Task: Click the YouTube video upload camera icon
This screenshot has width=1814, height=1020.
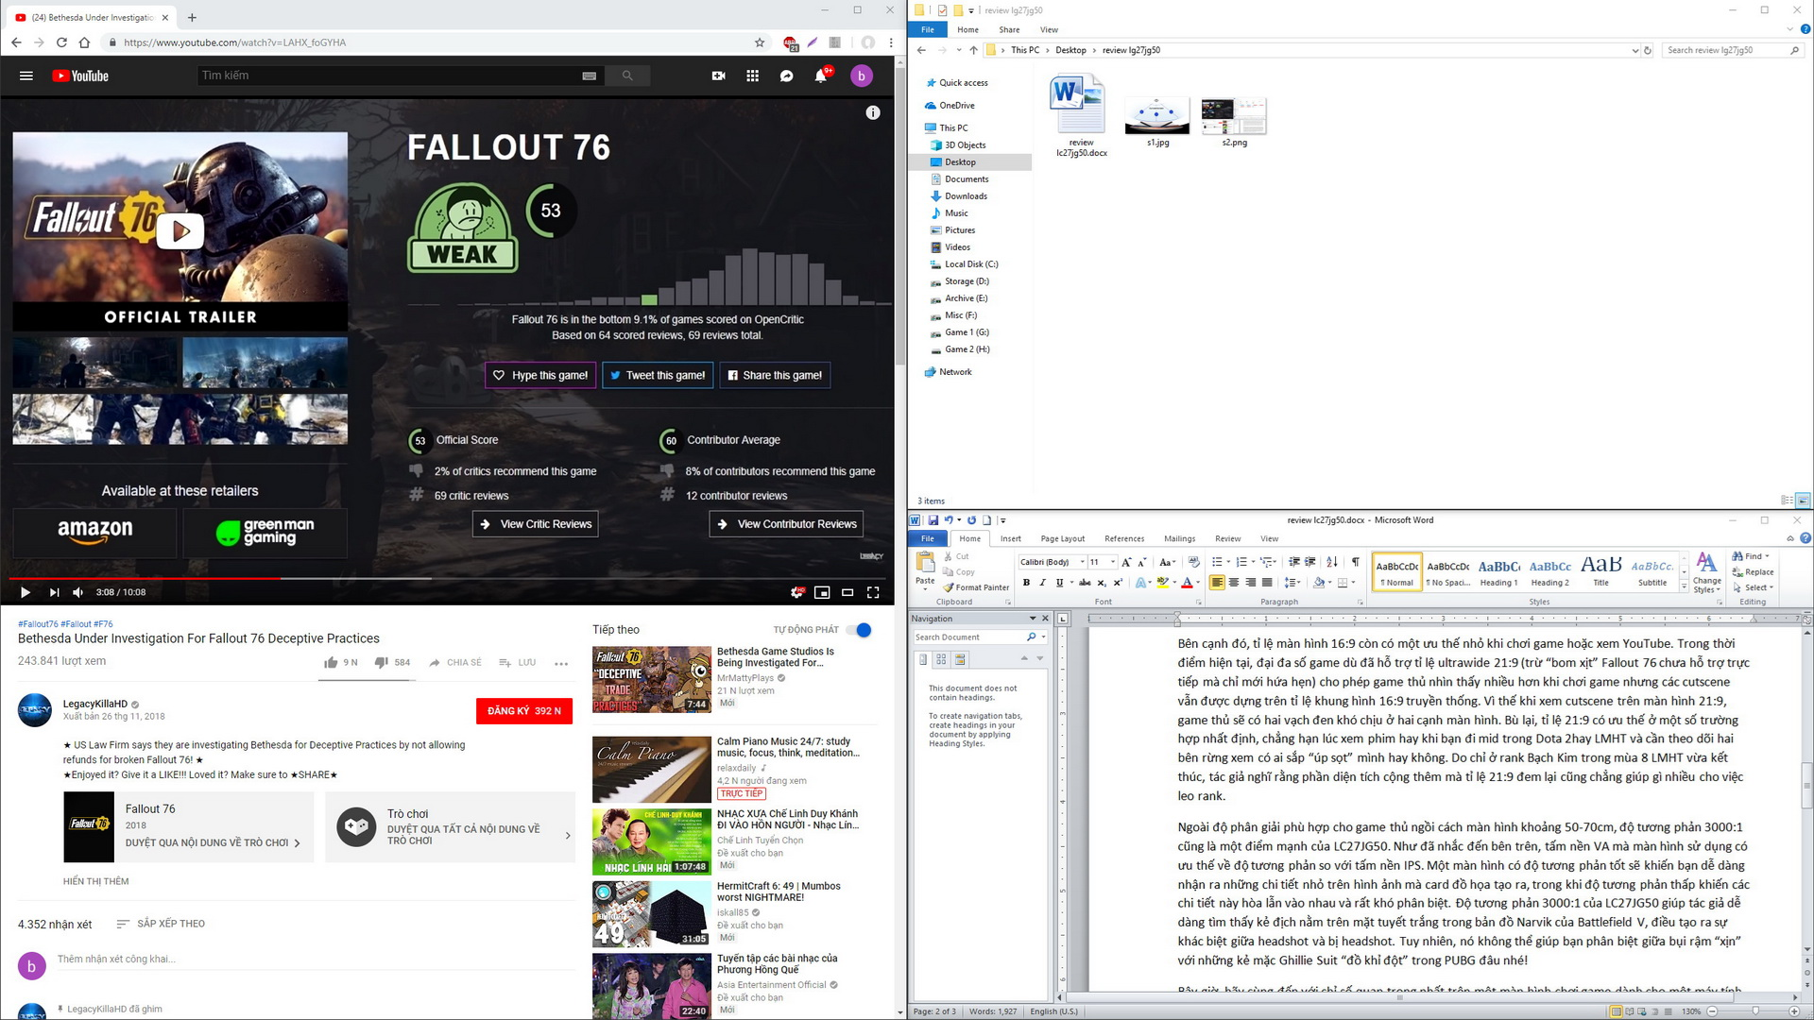Action: point(718,76)
